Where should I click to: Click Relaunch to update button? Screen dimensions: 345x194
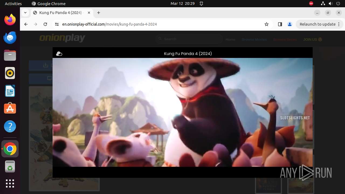coord(319,24)
